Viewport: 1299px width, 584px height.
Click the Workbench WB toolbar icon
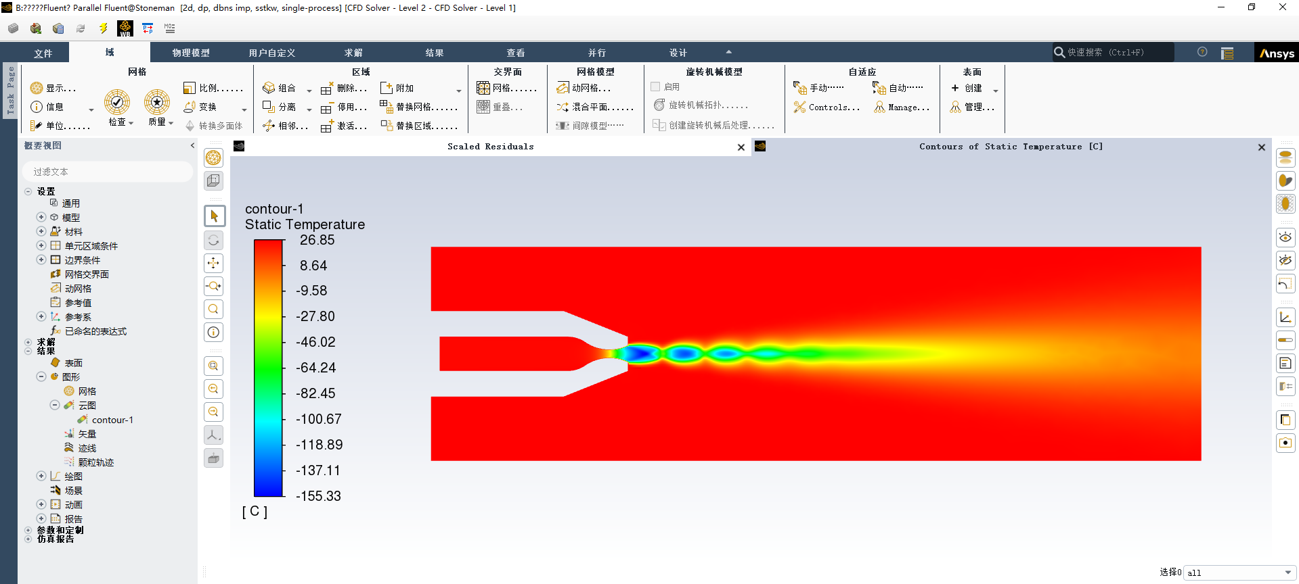point(125,28)
